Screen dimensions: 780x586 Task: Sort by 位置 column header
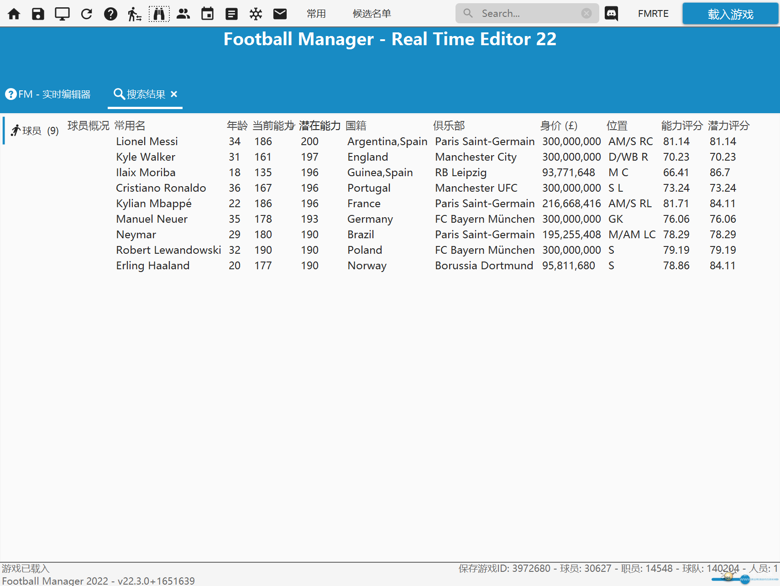pos(617,126)
